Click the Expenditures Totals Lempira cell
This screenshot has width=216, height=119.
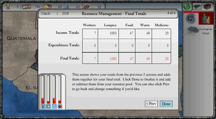pyautogui.click(x=108, y=45)
